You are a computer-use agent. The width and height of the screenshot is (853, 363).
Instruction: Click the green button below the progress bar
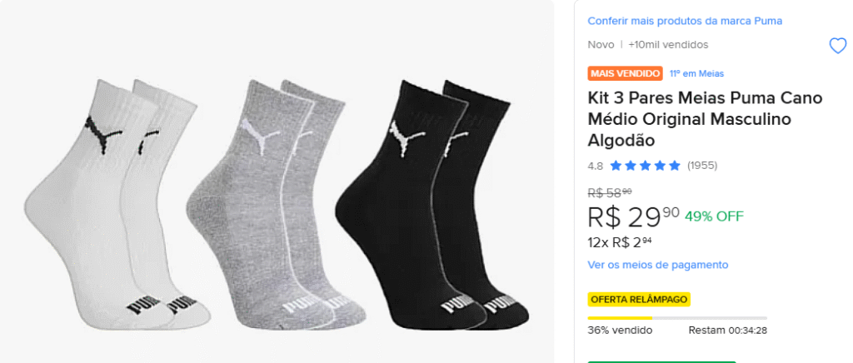(662, 361)
